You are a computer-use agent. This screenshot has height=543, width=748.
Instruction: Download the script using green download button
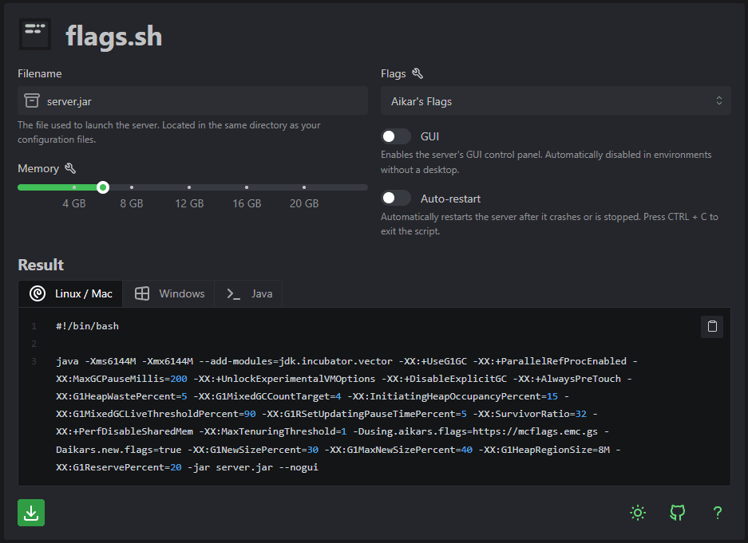point(31,513)
